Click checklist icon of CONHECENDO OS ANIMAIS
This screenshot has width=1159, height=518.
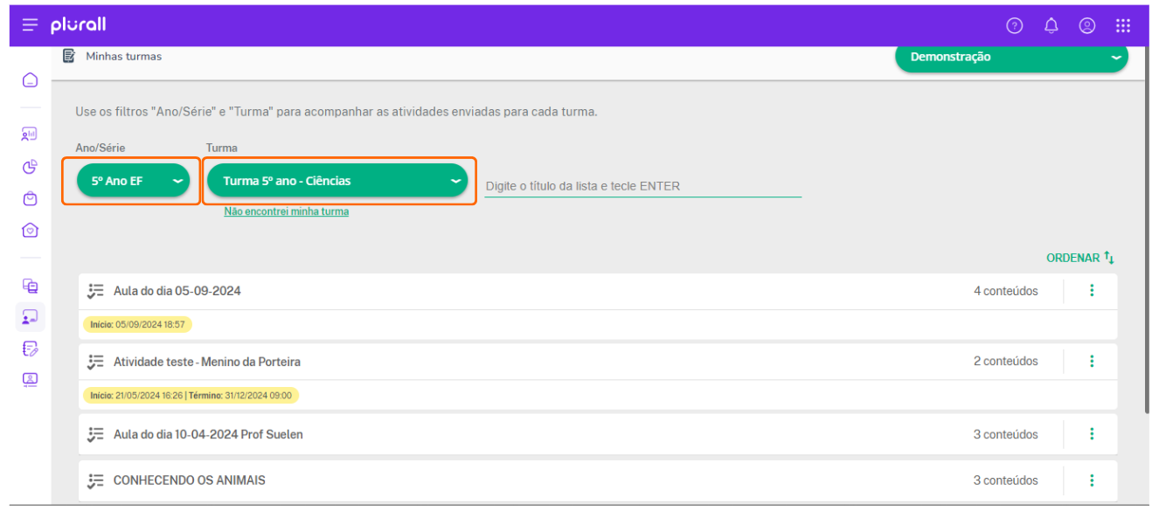[x=96, y=480]
